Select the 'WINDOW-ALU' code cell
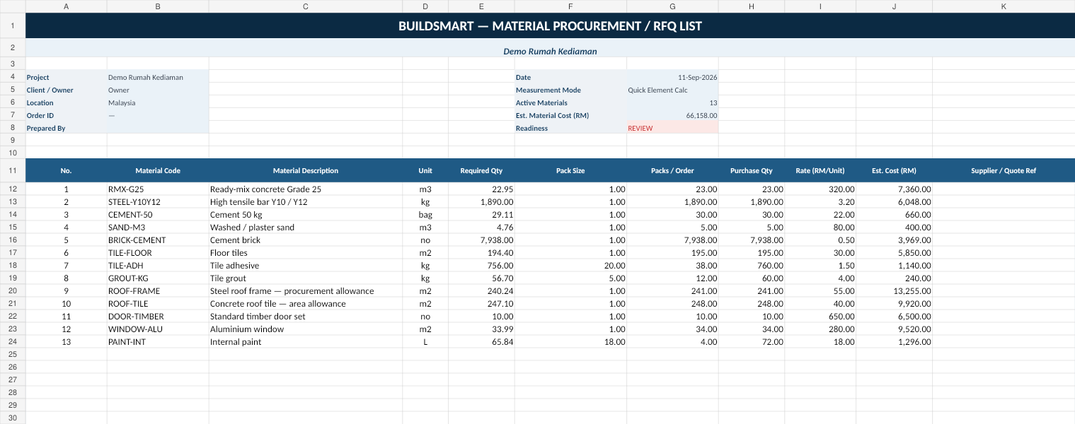 [x=158, y=329]
